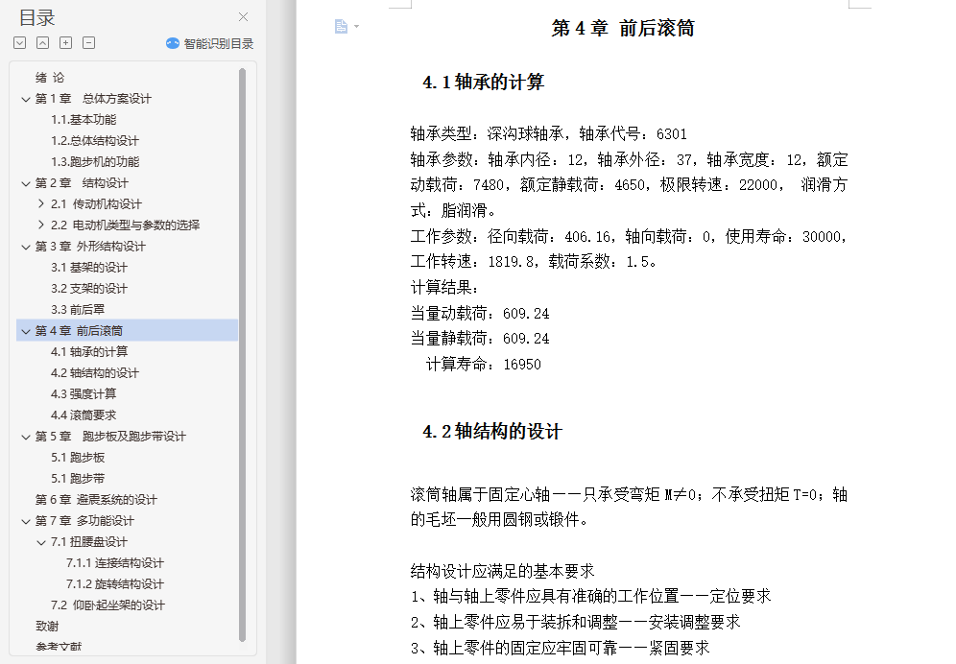Collapse the 第3章 外形结构设计 node

tap(26, 247)
